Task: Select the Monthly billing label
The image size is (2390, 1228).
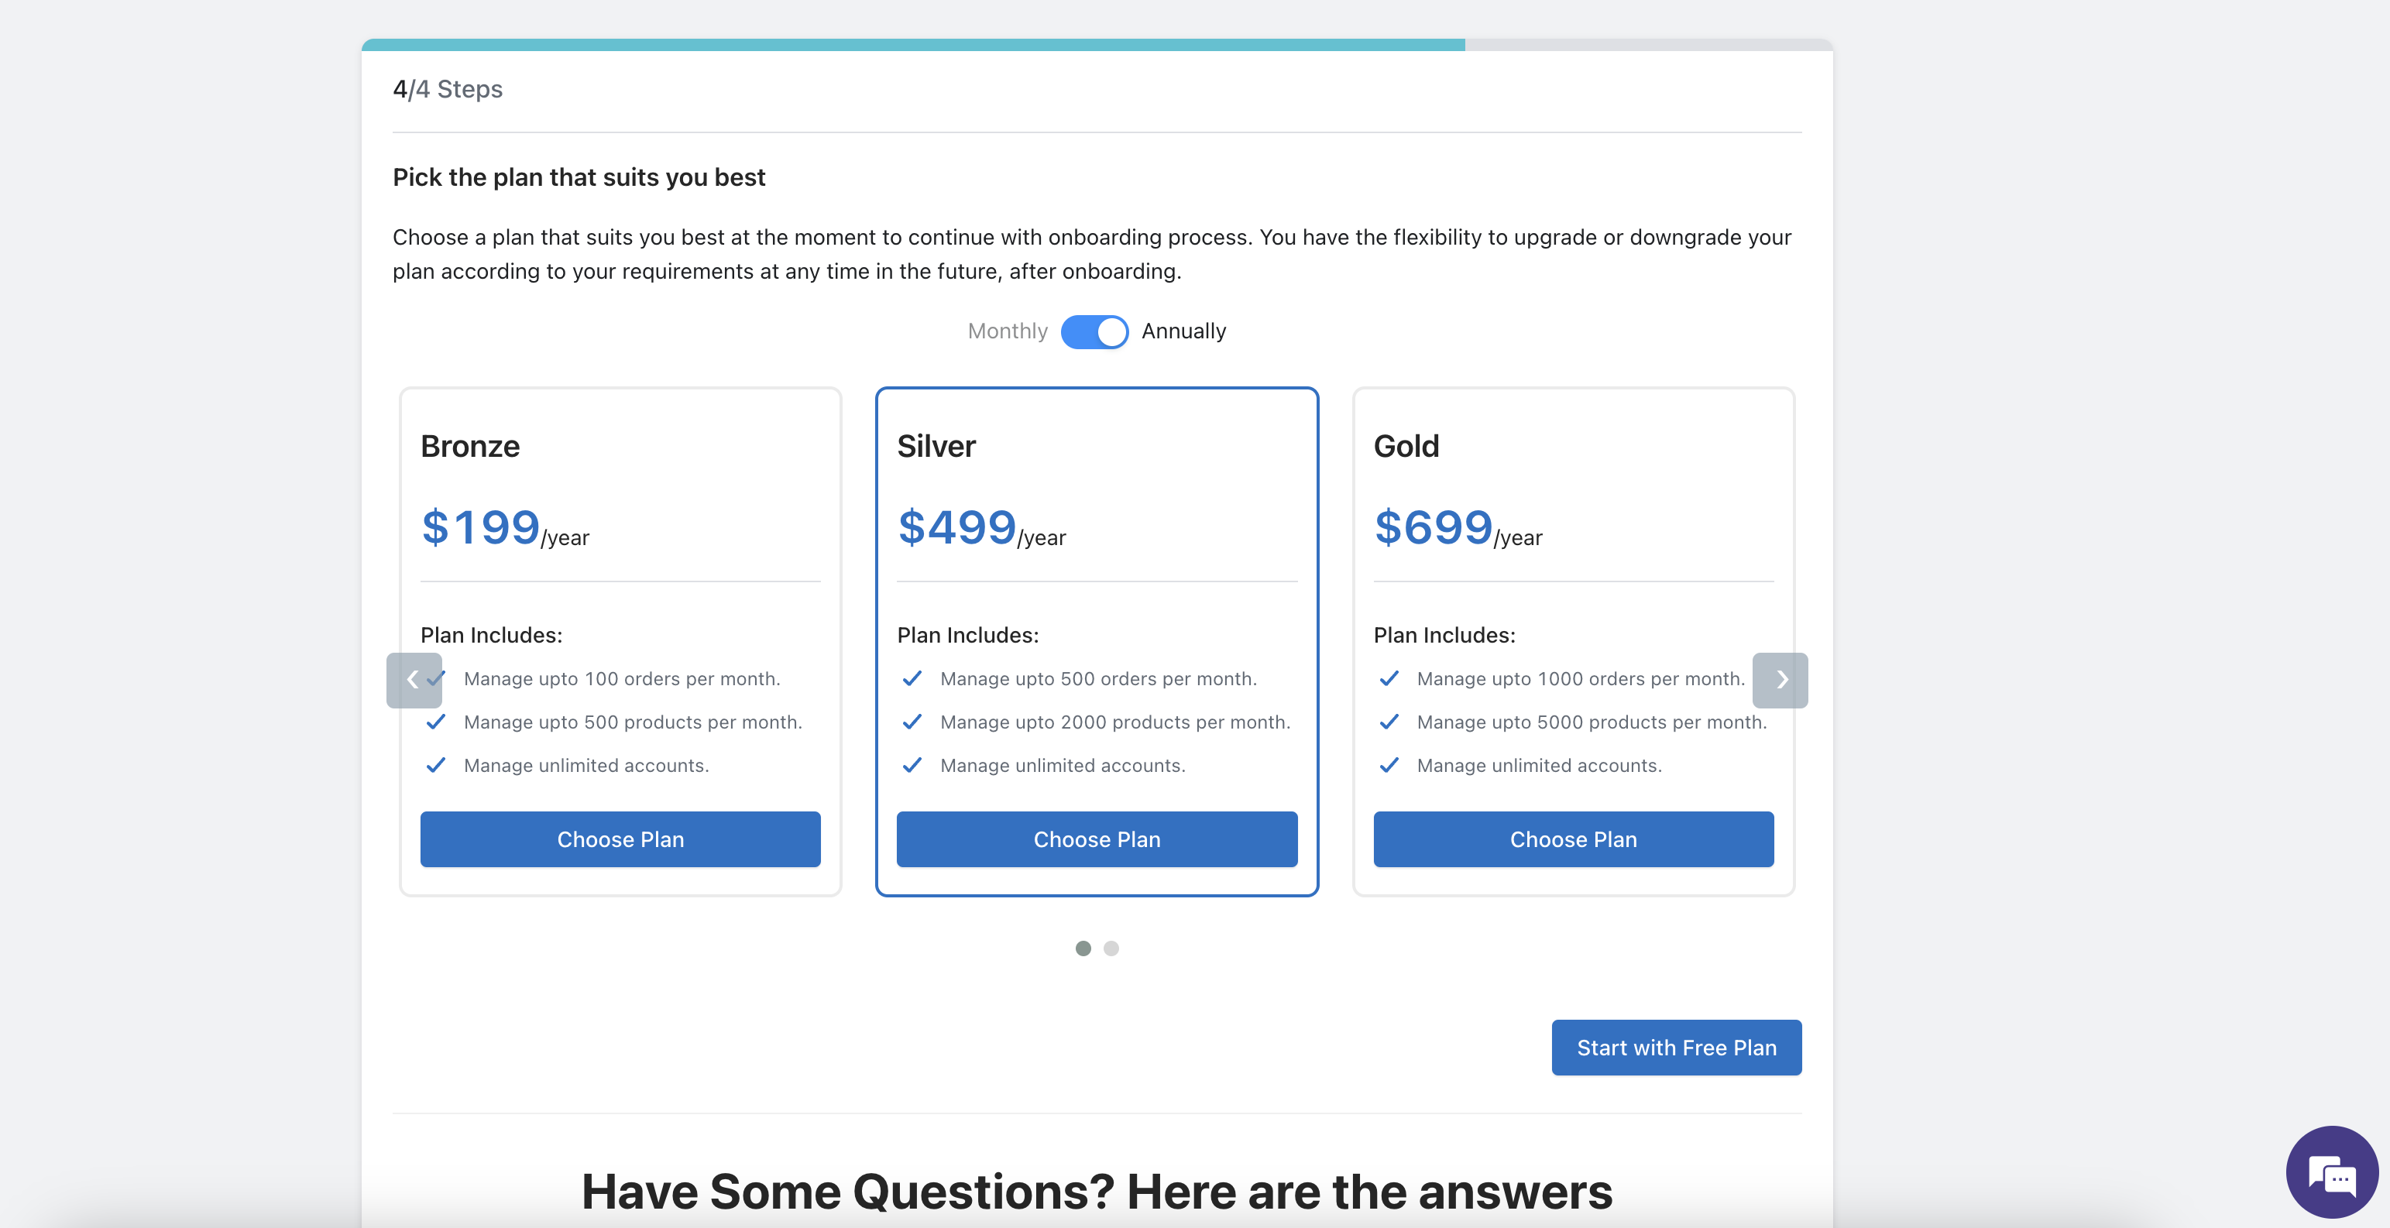Action: pyautogui.click(x=1008, y=331)
